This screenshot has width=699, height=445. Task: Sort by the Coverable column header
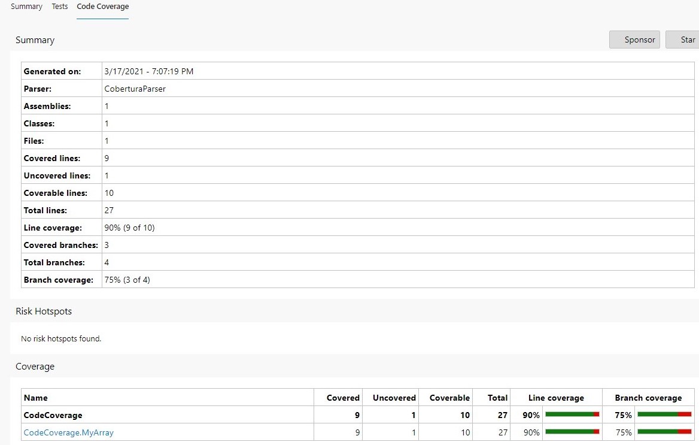point(449,398)
